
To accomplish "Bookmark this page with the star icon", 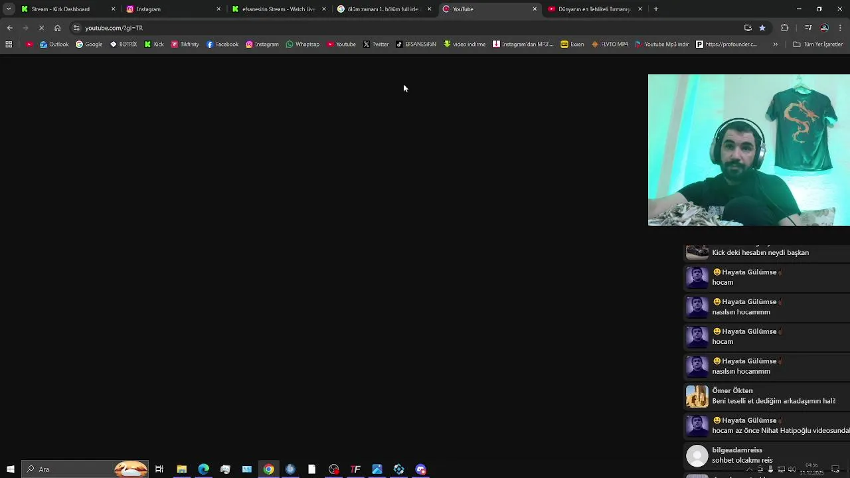I will coord(762,28).
